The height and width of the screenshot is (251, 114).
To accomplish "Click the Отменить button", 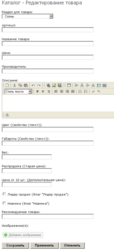I will pos(72,245).
